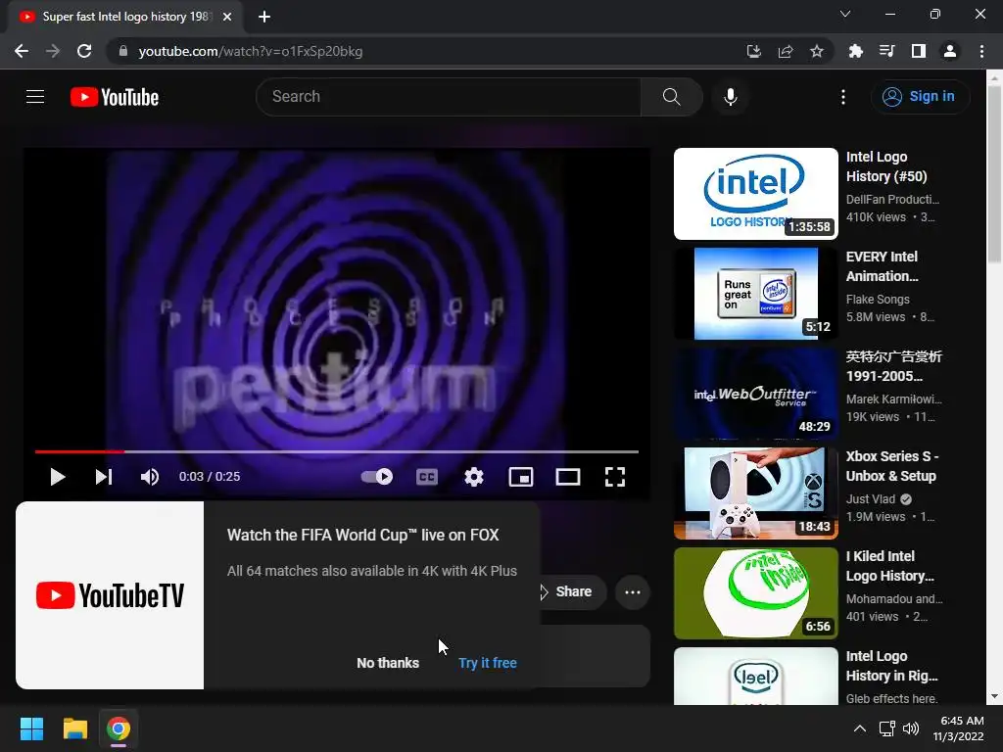Open the Chrome profile icon

pyautogui.click(x=950, y=51)
